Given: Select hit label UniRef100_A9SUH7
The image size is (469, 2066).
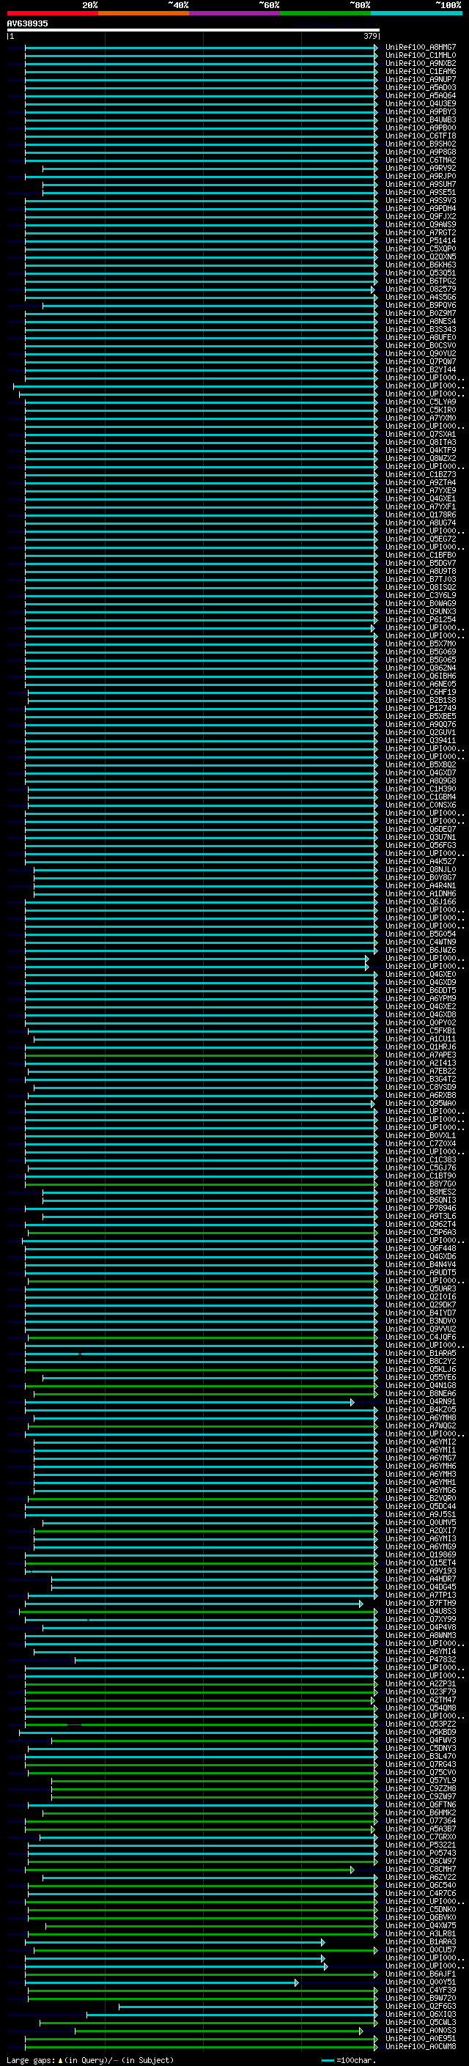Looking at the screenshot, I should point(421,185).
